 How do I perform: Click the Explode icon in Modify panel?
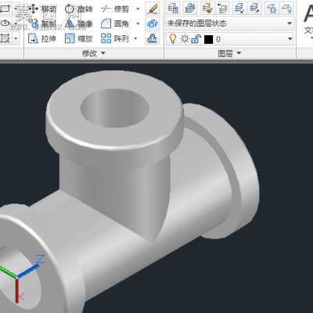[x=153, y=23]
